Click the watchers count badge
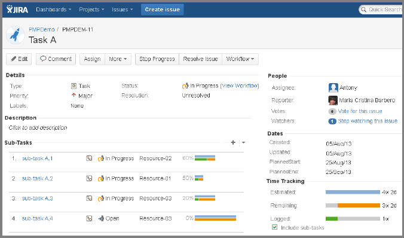The image size is (404, 238). (332, 121)
